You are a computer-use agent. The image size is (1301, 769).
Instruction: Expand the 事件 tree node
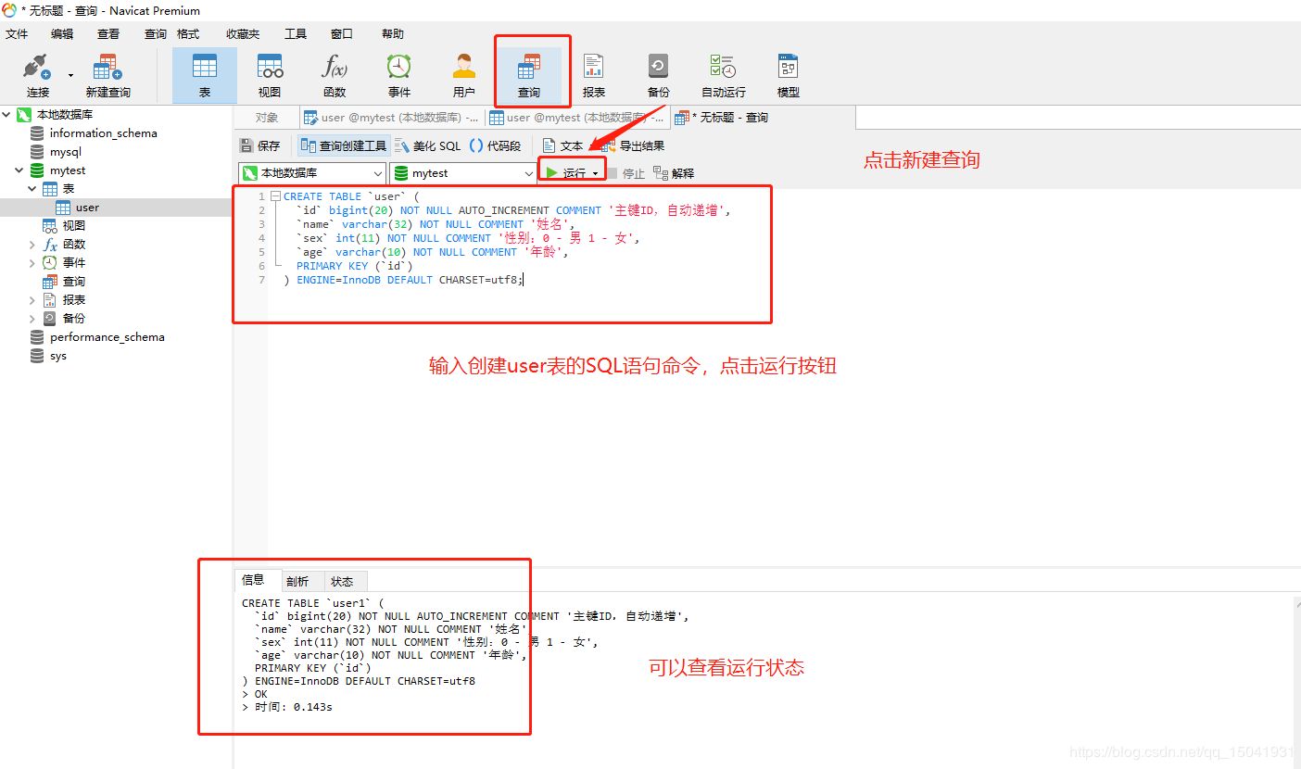32,263
